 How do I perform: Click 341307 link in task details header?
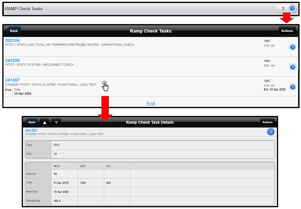[x=31, y=130]
